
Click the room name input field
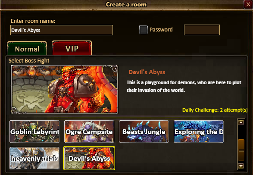click(62, 30)
